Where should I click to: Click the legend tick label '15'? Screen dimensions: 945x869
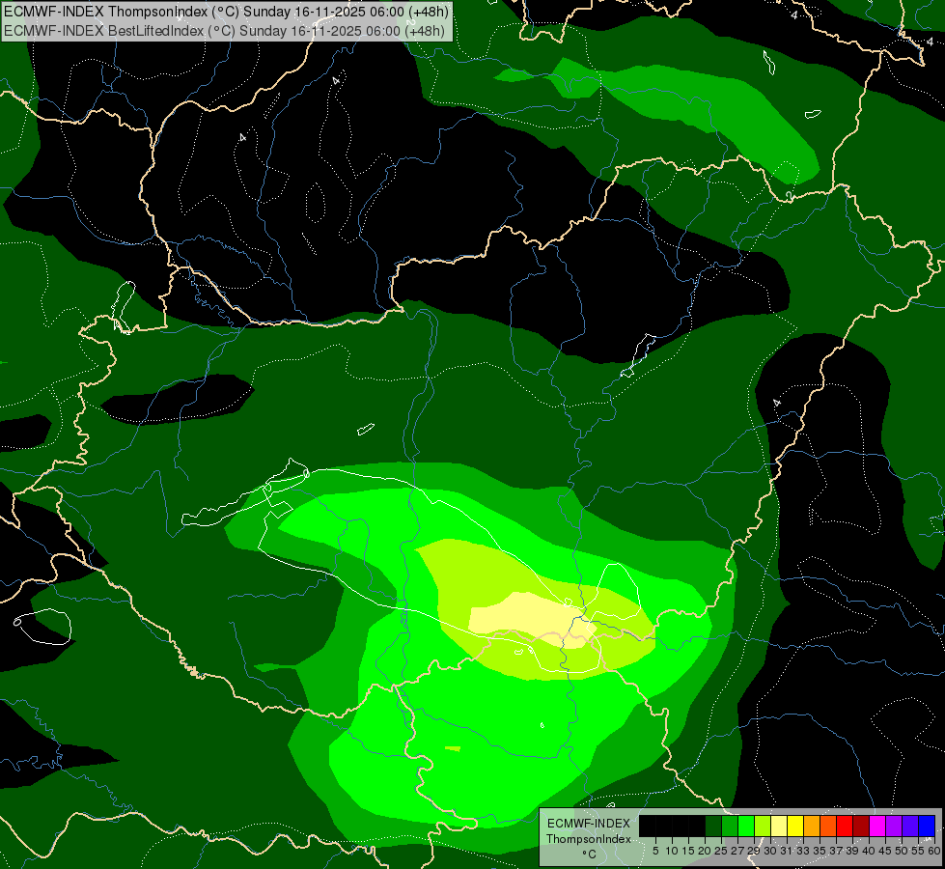(x=688, y=851)
